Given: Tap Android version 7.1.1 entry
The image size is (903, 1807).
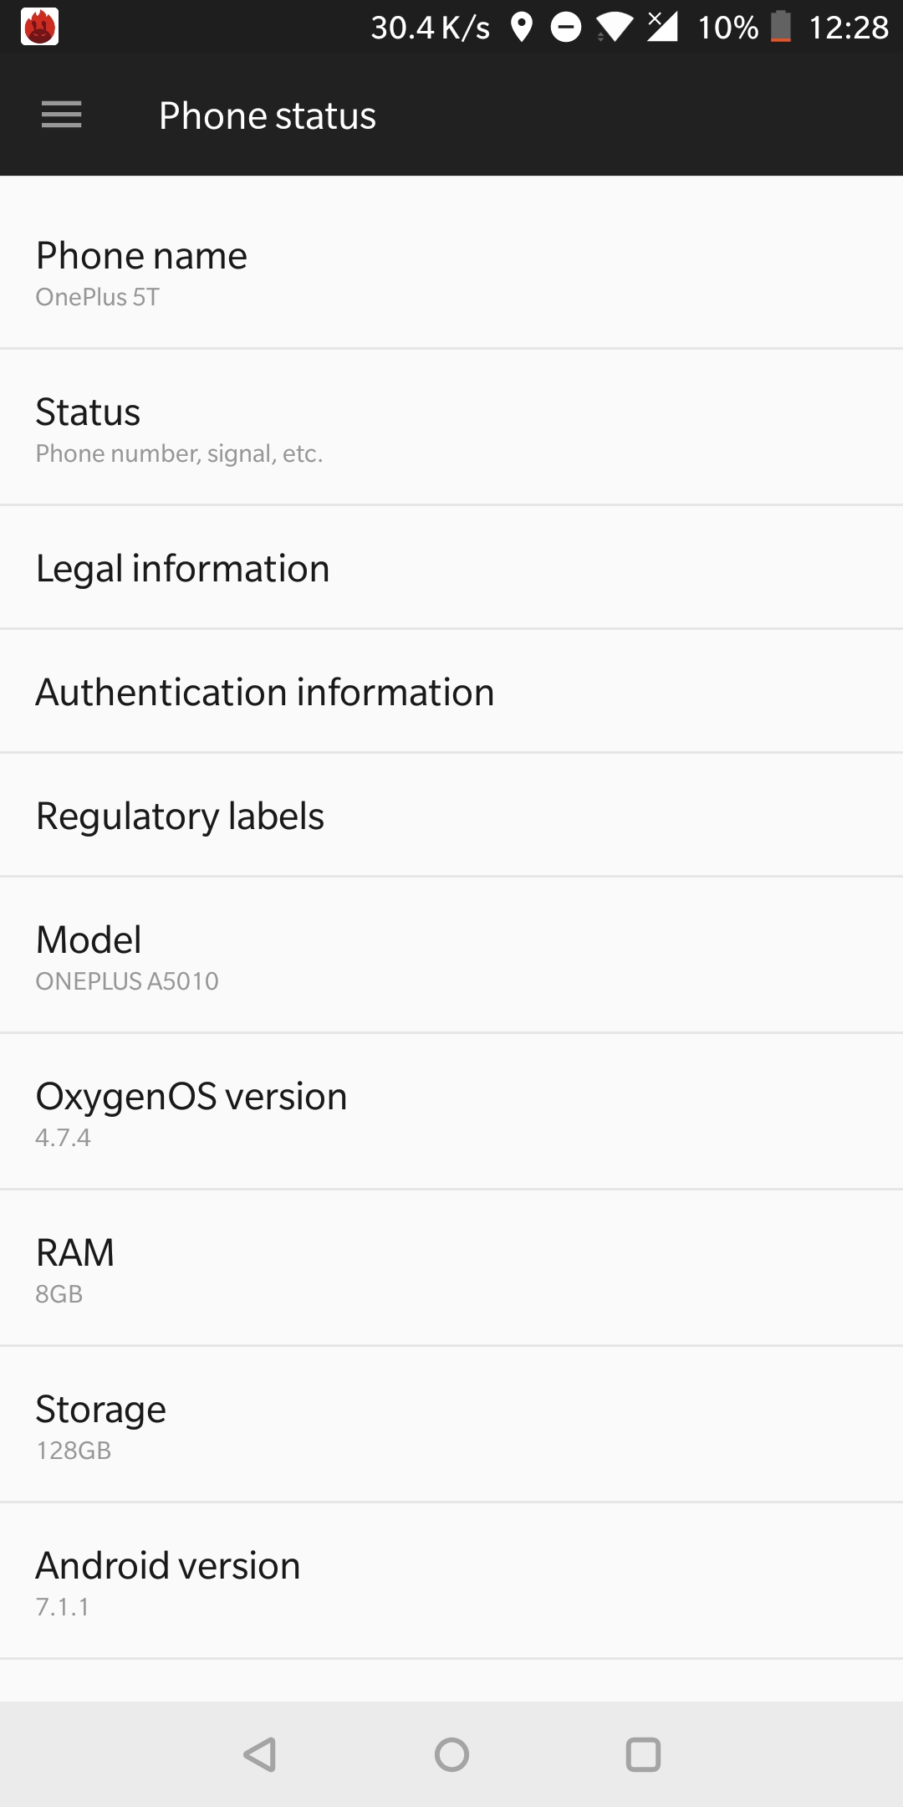Looking at the screenshot, I should click(451, 1581).
